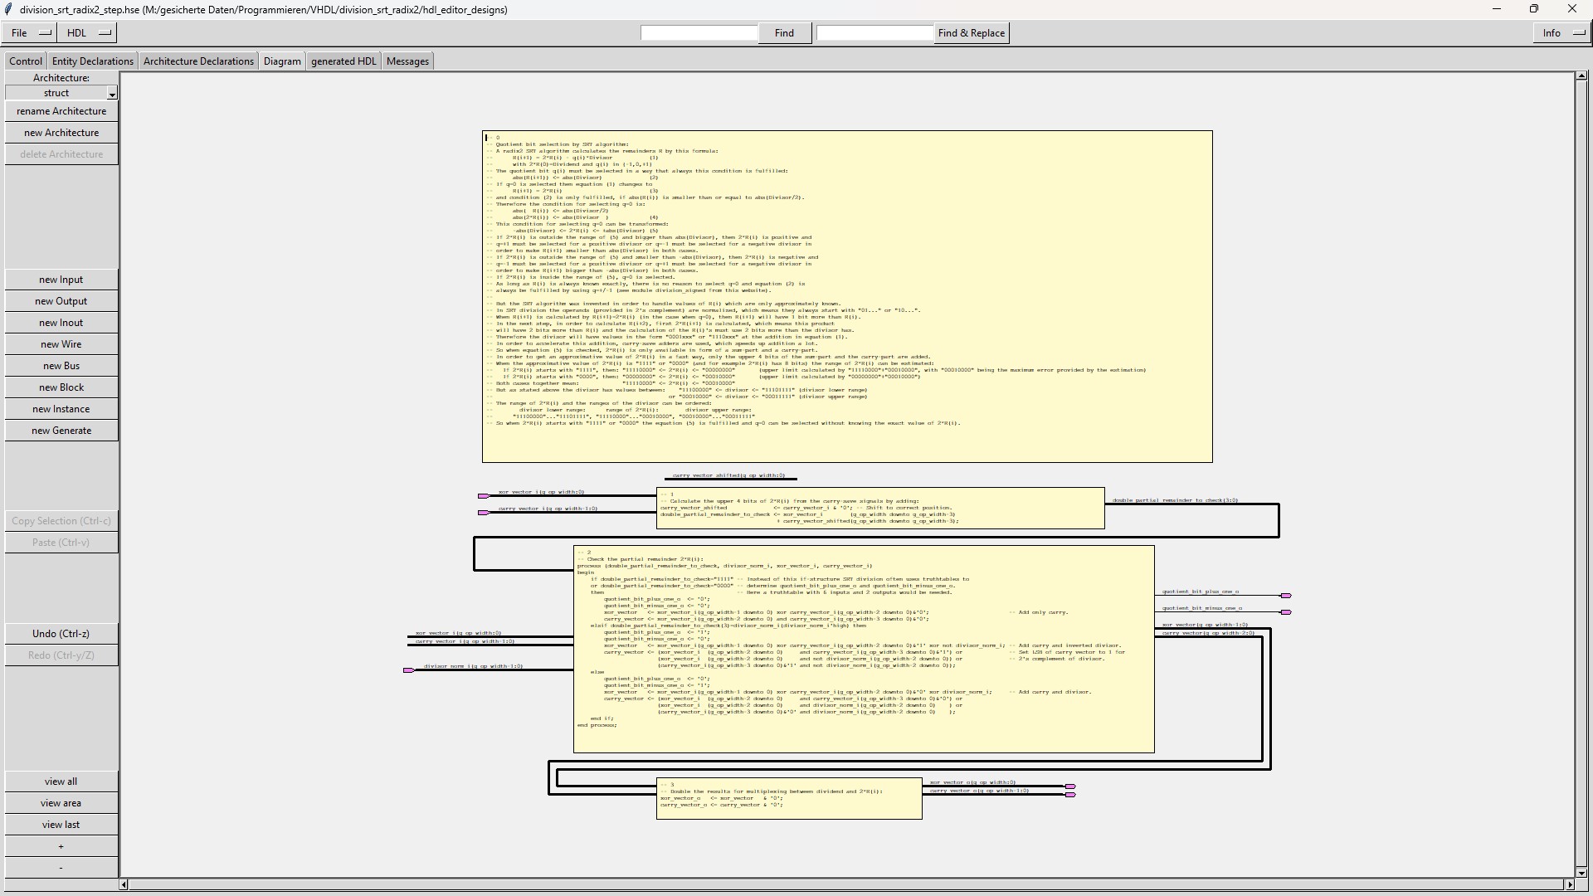Click the vertical scrollbar up arrow
Screen dimensions: 1593x896
[x=1581, y=76]
